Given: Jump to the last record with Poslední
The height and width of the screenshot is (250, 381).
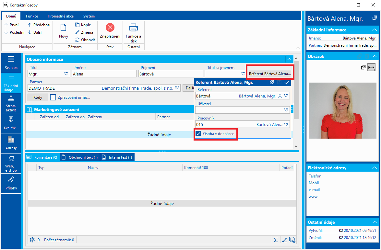Looking at the screenshot, I should point(14,32).
